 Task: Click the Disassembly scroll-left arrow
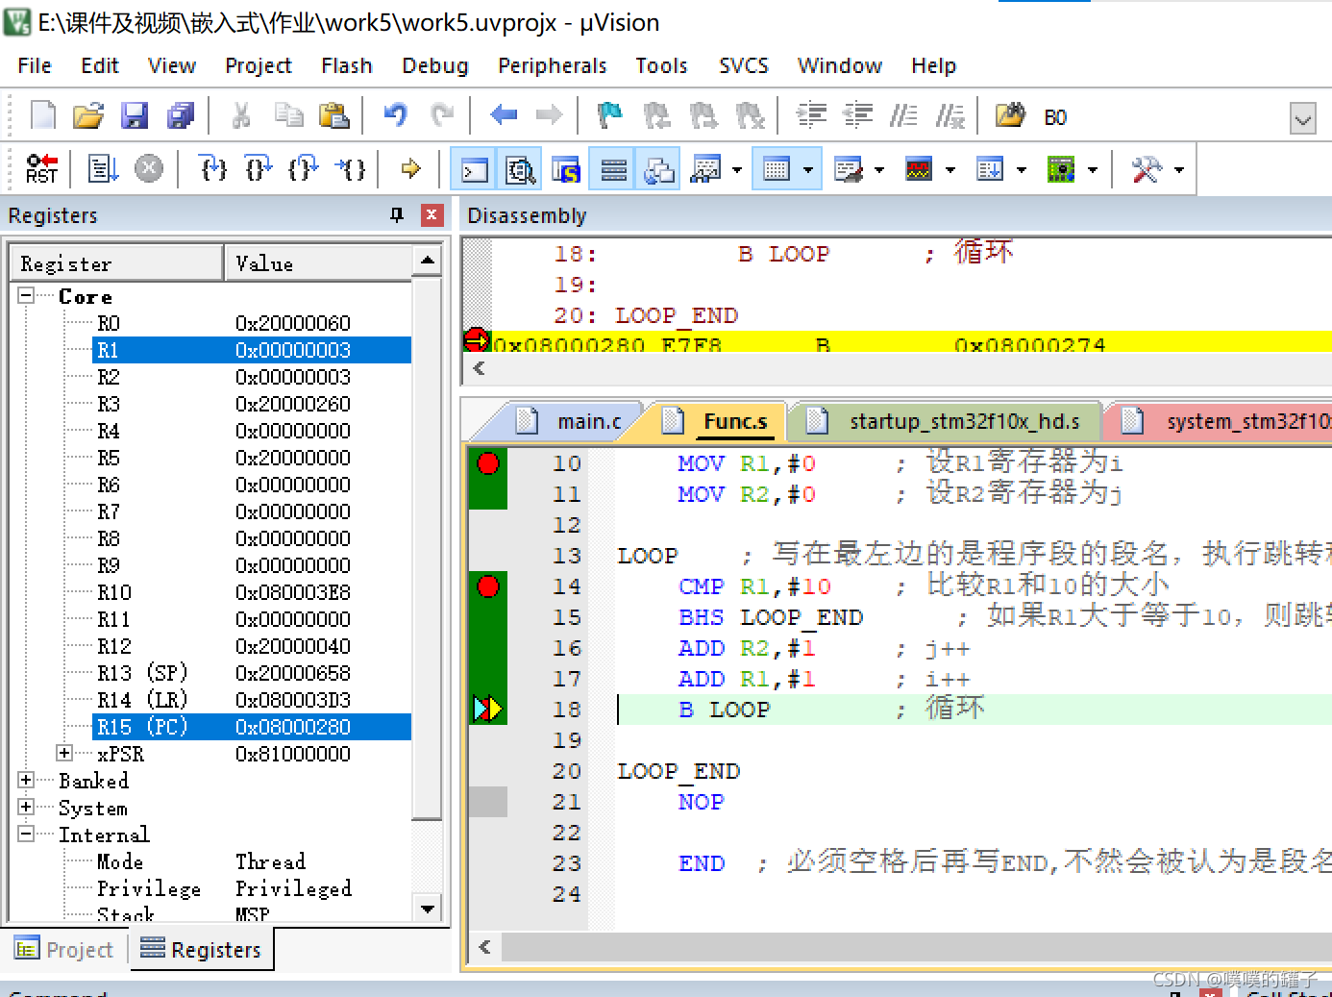pos(479,368)
